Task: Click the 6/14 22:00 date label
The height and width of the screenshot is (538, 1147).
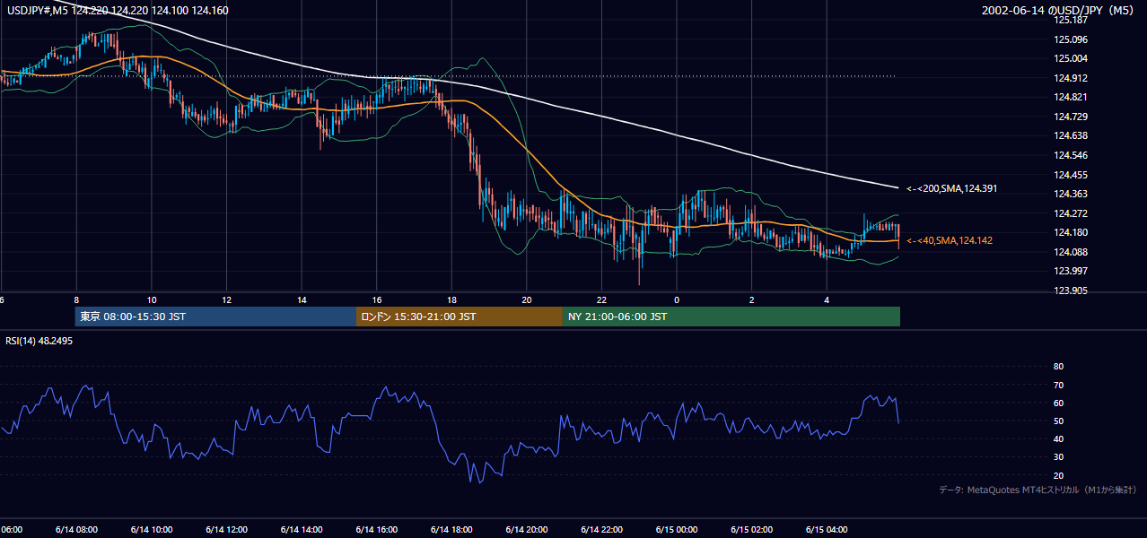Action: point(601,529)
